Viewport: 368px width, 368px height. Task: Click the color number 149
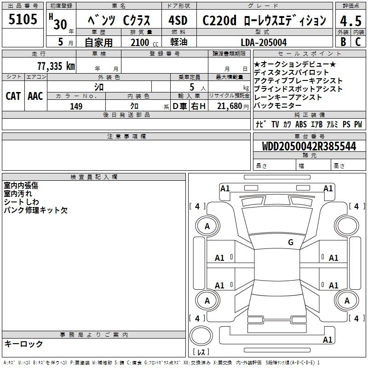click(x=76, y=106)
